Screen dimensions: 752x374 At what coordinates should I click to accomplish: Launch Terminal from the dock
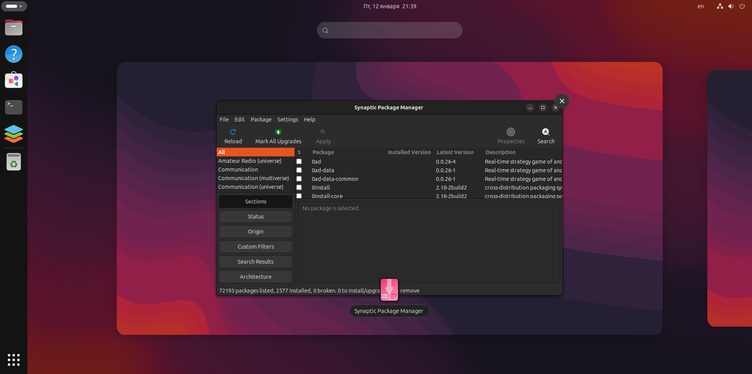pos(14,107)
